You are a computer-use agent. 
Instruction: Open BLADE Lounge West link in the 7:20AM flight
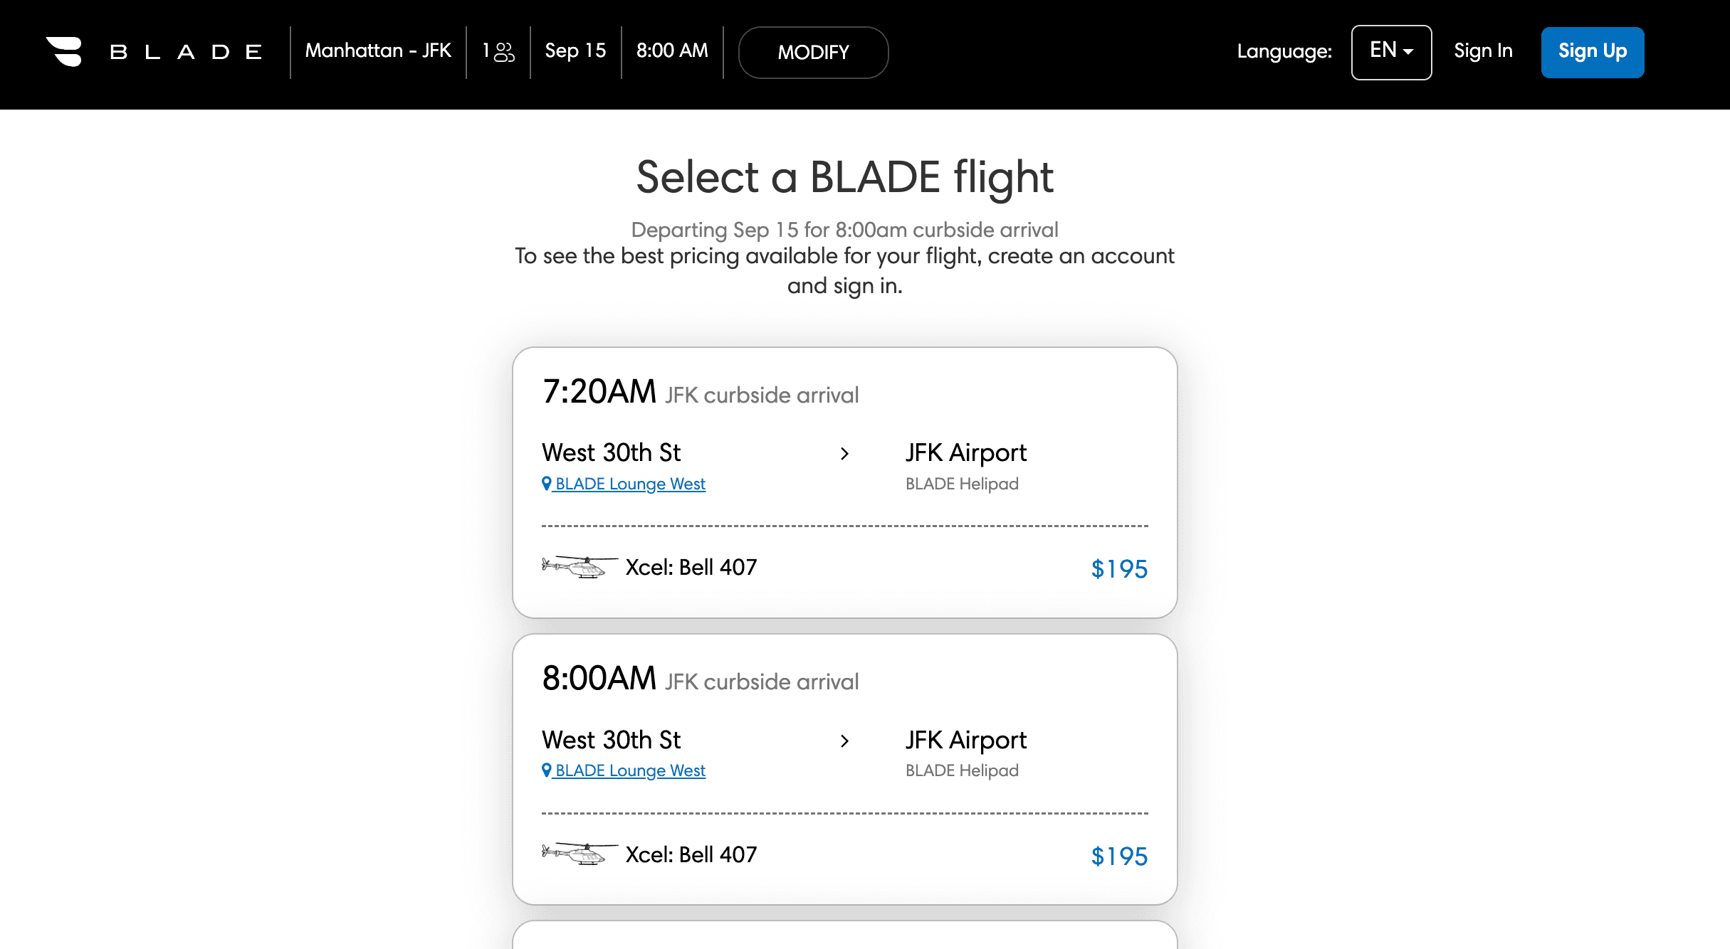(630, 484)
